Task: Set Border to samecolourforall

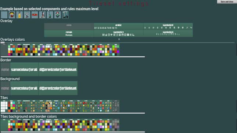Action: click(x=24, y=70)
